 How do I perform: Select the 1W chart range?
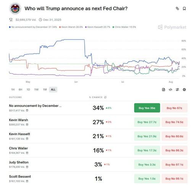coord(36,90)
